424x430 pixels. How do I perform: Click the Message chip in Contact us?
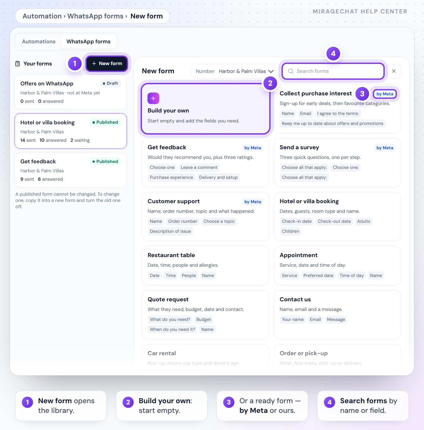click(x=336, y=319)
